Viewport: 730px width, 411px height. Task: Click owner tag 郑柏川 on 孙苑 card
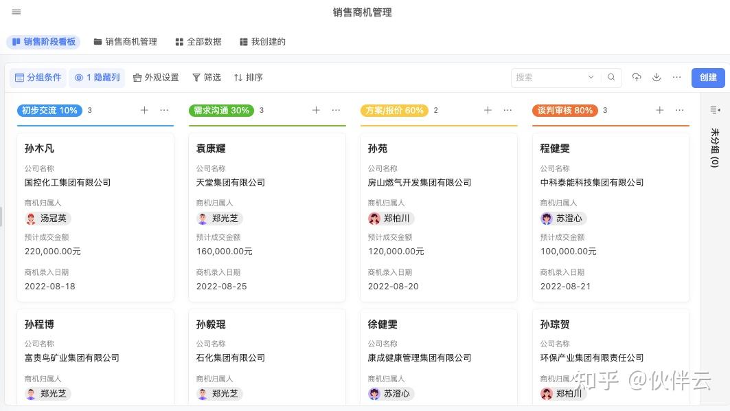pyautogui.click(x=391, y=218)
